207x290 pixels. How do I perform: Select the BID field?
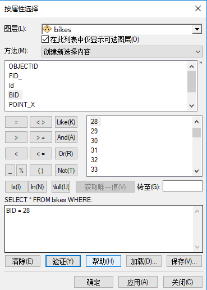[x=14, y=95]
